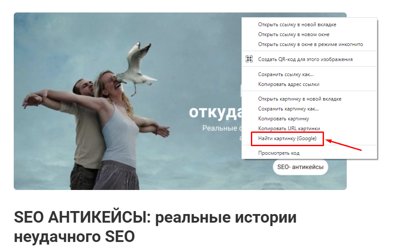This screenshot has width=394, height=251.
Task: Select 'Сохранить картинку как...' option
Action: coord(288,109)
